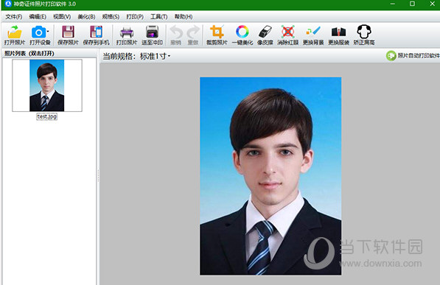
Task: Maximize the application window
Action: tap(412, 4)
